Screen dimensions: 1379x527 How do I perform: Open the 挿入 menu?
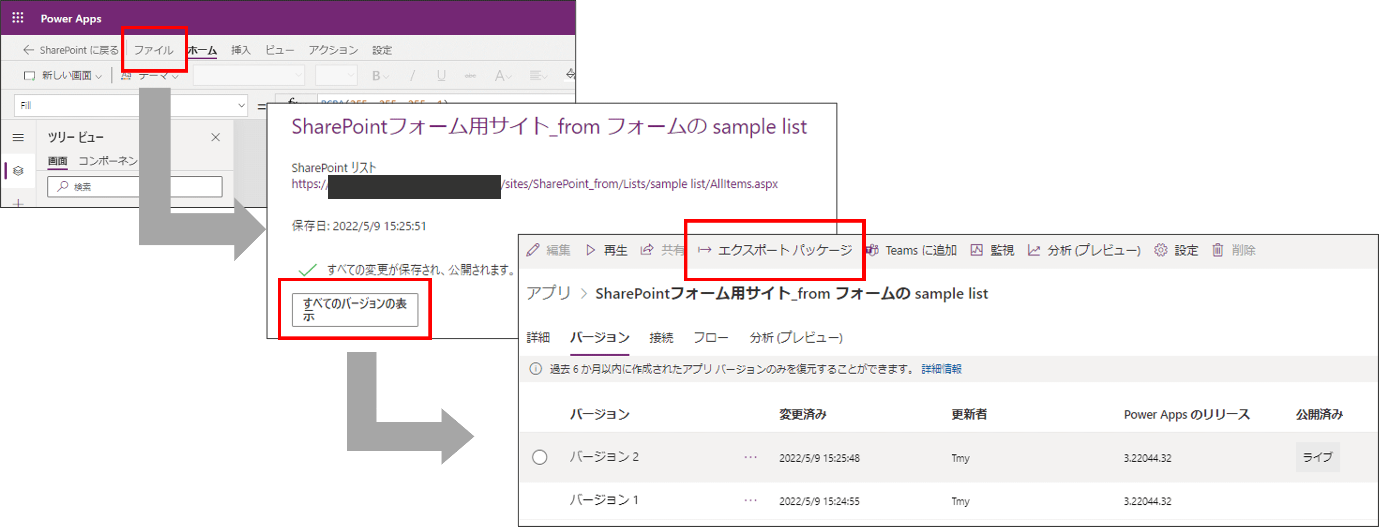tap(241, 50)
